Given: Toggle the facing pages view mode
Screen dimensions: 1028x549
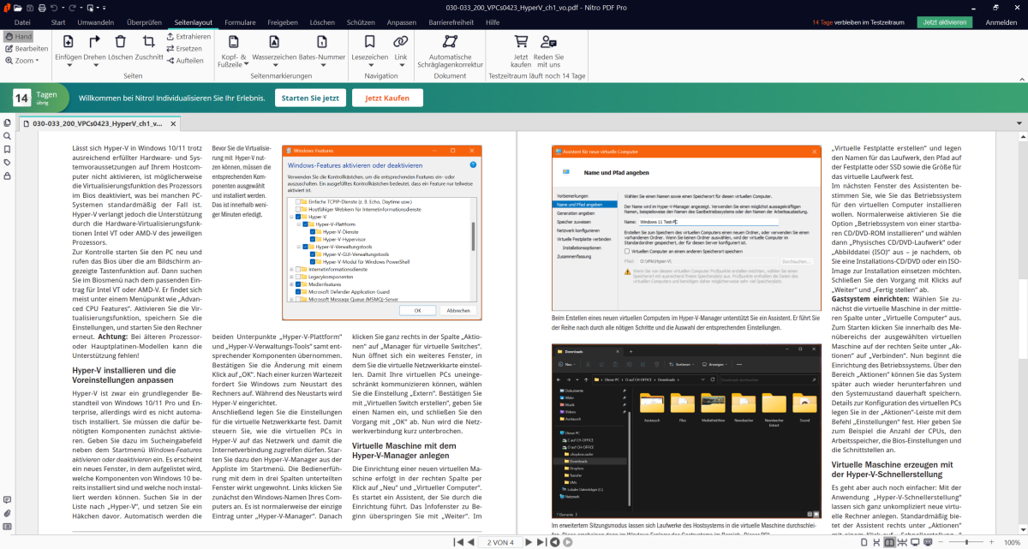Looking at the screenshot, I should (888, 542).
